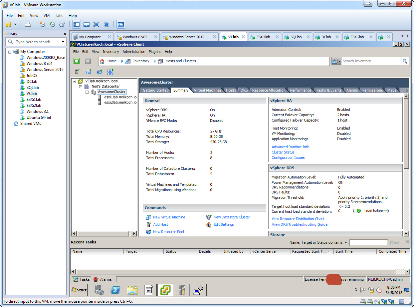This screenshot has width=414, height=307.
Task: Open Configuration Issues link
Action: (288, 157)
